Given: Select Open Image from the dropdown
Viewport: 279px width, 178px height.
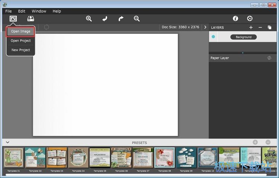Looking at the screenshot, I should pyautogui.click(x=20, y=32).
